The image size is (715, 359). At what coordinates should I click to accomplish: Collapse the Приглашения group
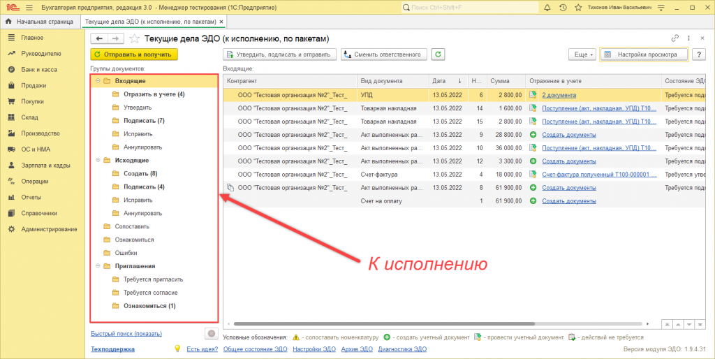coord(98,266)
